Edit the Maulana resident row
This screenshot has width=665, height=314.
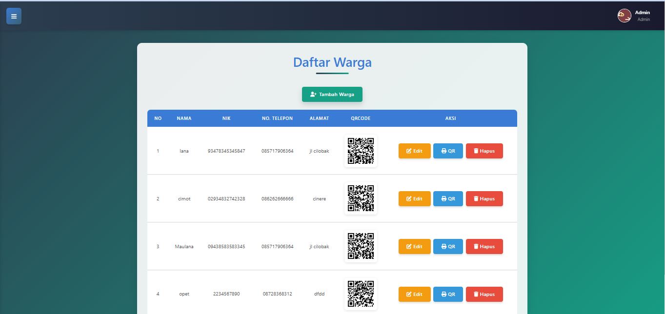click(414, 247)
